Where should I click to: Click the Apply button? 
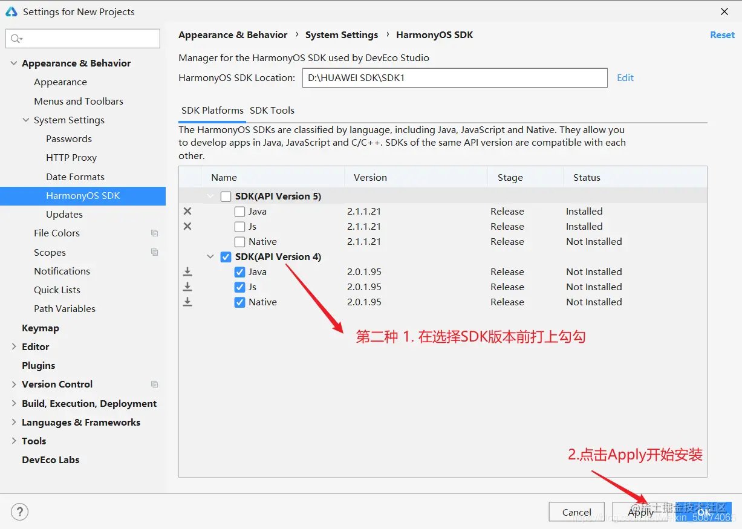click(x=641, y=512)
